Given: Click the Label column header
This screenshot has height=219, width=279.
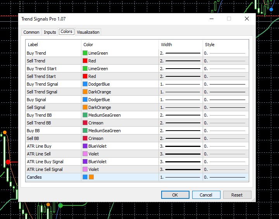Looking at the screenshot, I should pyautogui.click(x=53, y=45).
